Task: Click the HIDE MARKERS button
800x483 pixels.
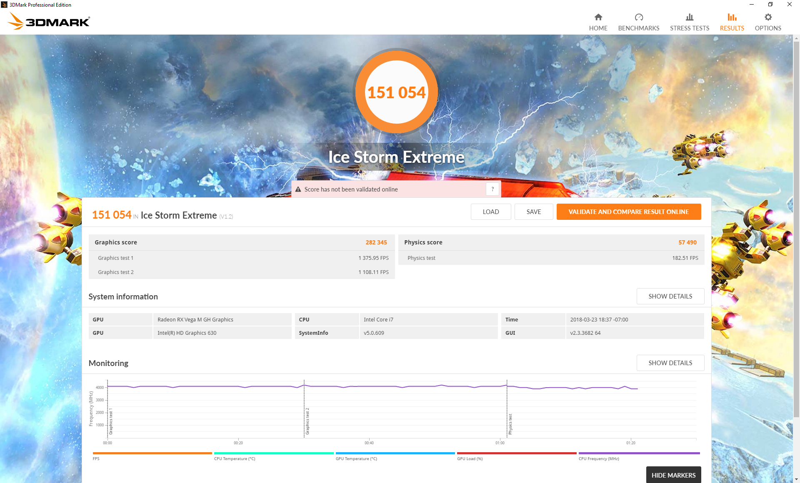Action: pyautogui.click(x=673, y=475)
